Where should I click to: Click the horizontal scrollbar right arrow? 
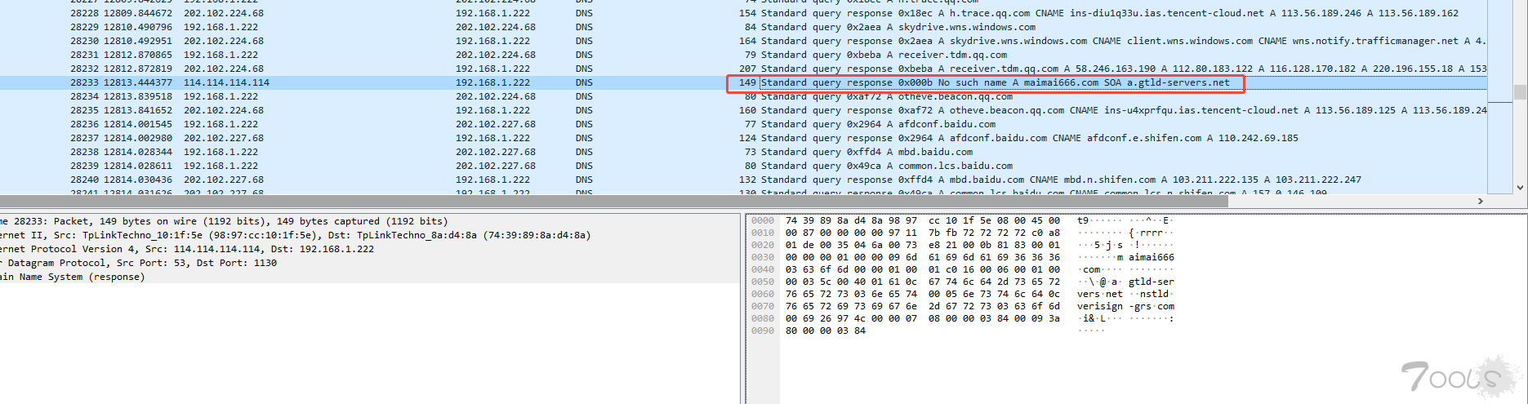click(1480, 201)
